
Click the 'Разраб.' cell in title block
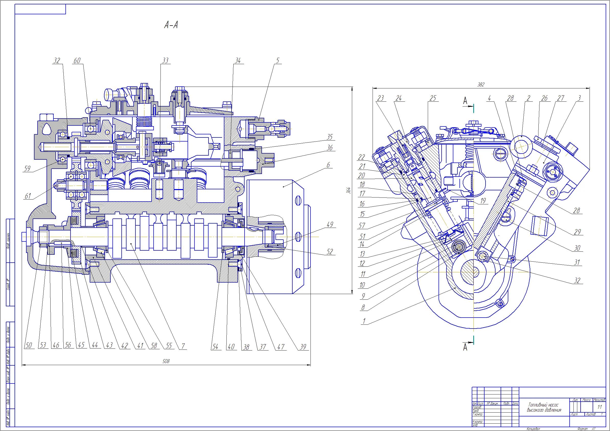477,407
